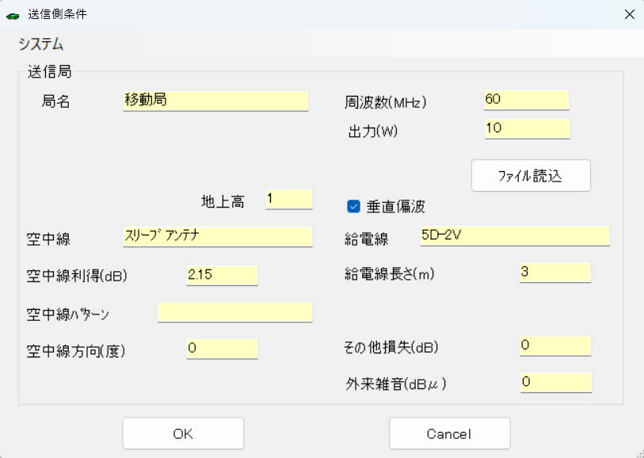Click the 地上高 value field

point(288,199)
